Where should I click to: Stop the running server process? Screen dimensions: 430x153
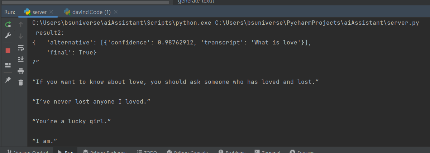pos(8,51)
